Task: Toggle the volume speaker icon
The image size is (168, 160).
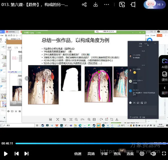Action: click(x=153, y=154)
